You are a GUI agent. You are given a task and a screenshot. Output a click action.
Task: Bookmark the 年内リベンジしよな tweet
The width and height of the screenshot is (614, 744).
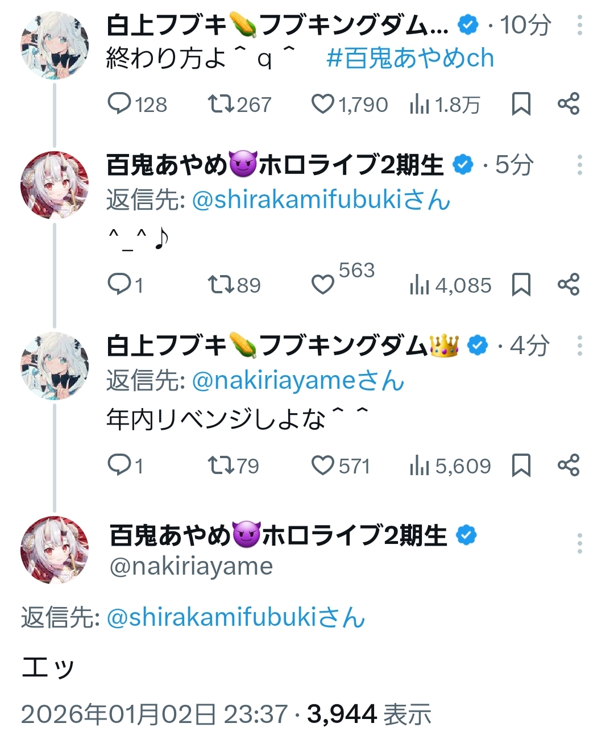pos(521,465)
